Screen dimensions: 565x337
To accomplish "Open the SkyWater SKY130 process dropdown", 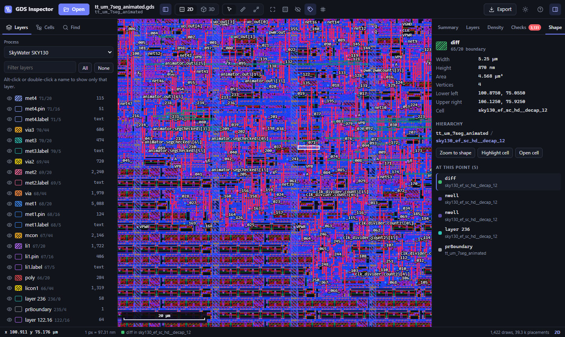I will [x=59, y=53].
